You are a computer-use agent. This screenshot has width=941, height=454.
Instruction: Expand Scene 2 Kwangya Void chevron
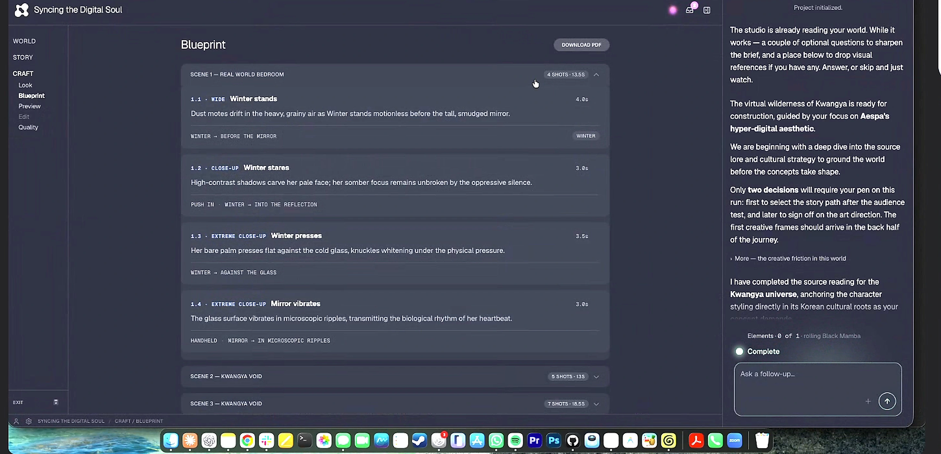coord(596,376)
